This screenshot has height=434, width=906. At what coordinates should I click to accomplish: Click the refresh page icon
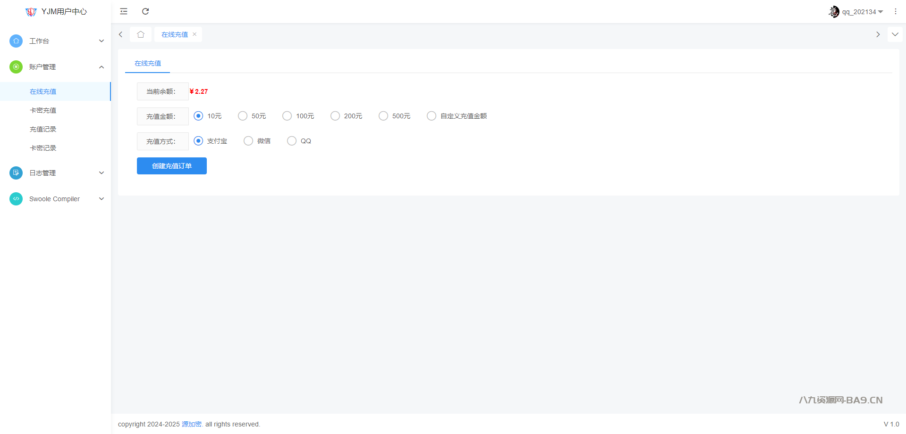(145, 11)
